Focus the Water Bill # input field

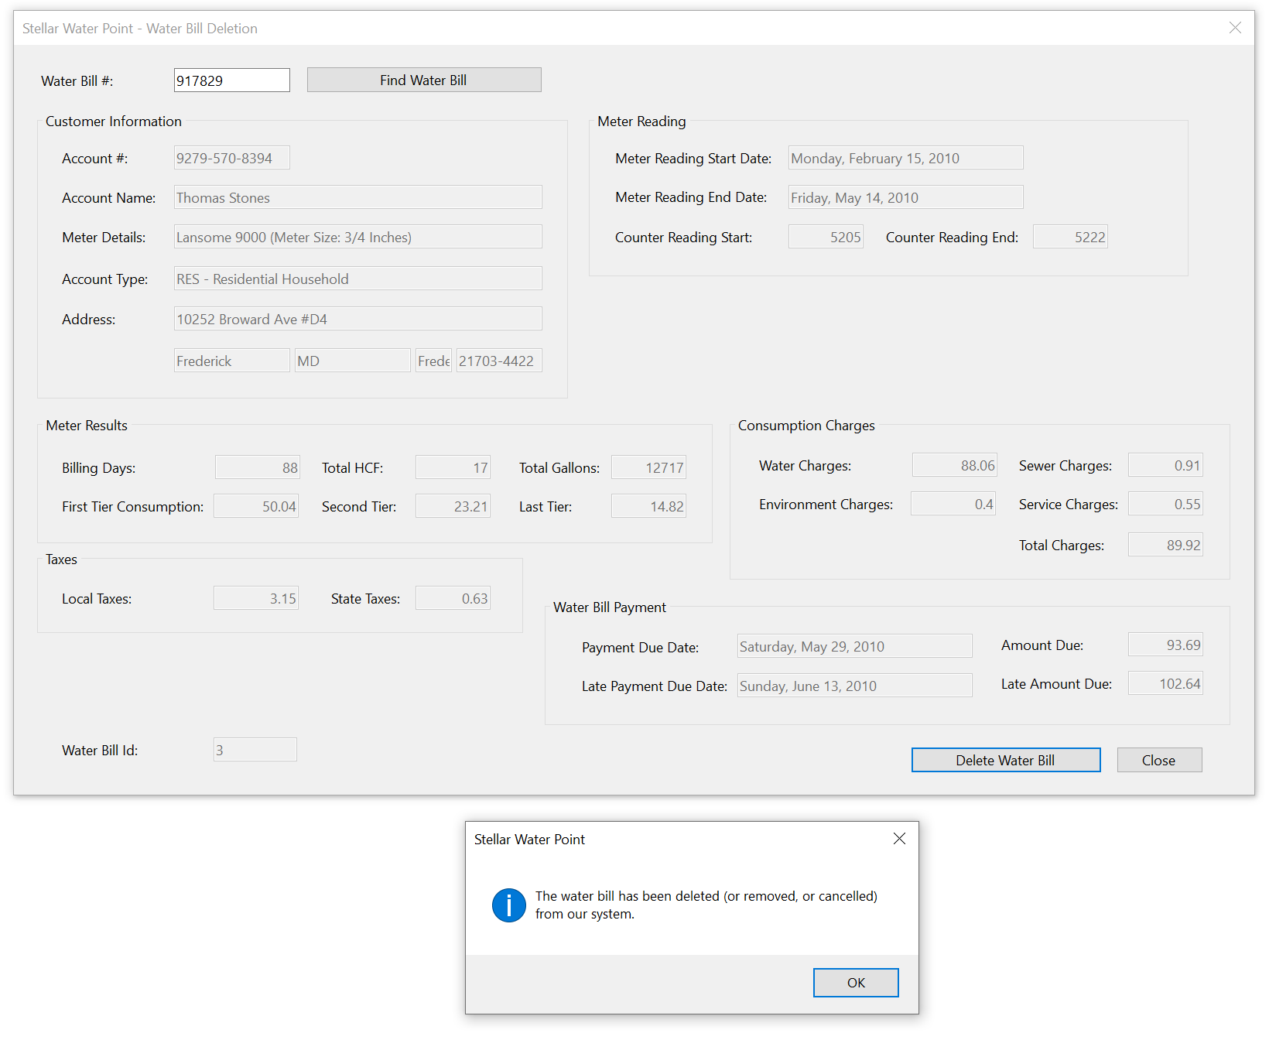click(232, 80)
